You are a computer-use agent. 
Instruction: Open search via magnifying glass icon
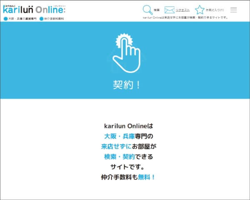tap(147, 10)
